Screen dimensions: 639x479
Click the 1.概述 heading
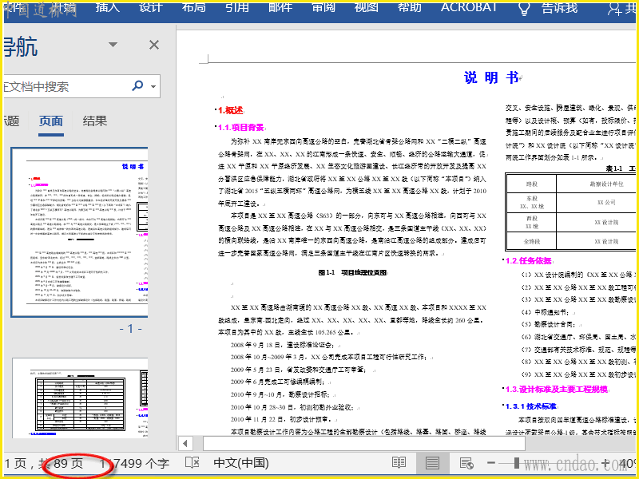coord(230,110)
